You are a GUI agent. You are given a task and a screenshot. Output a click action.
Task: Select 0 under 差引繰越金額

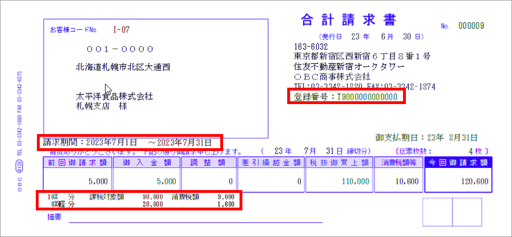[299, 182]
